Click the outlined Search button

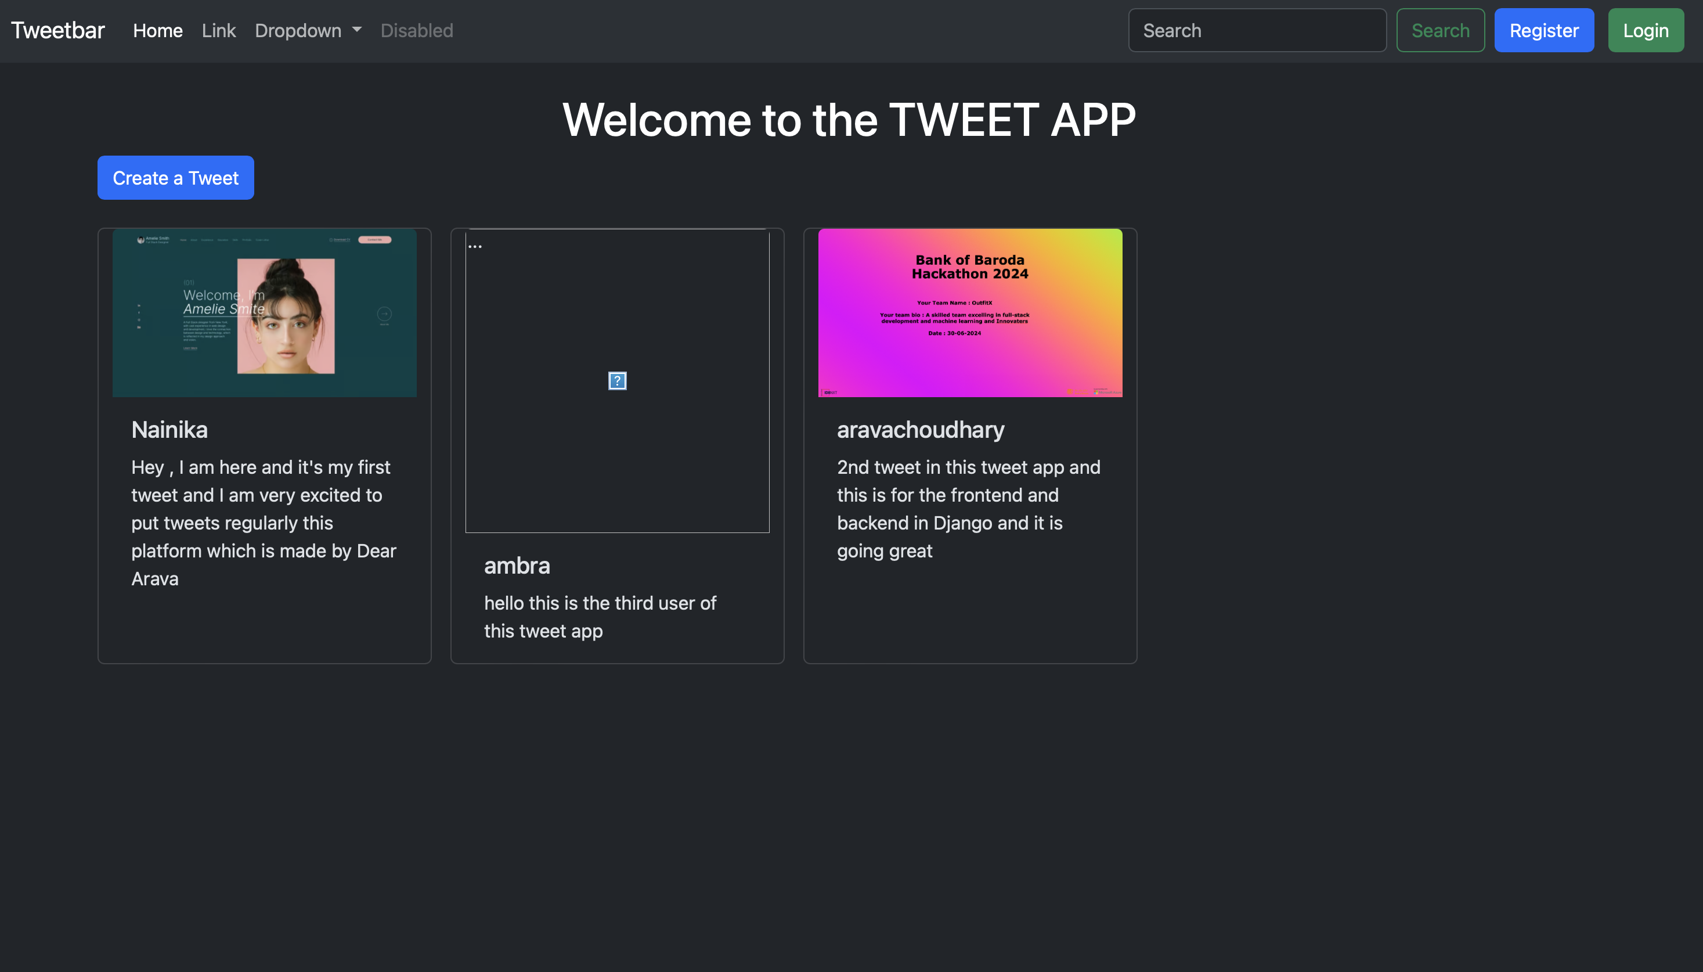click(x=1439, y=30)
